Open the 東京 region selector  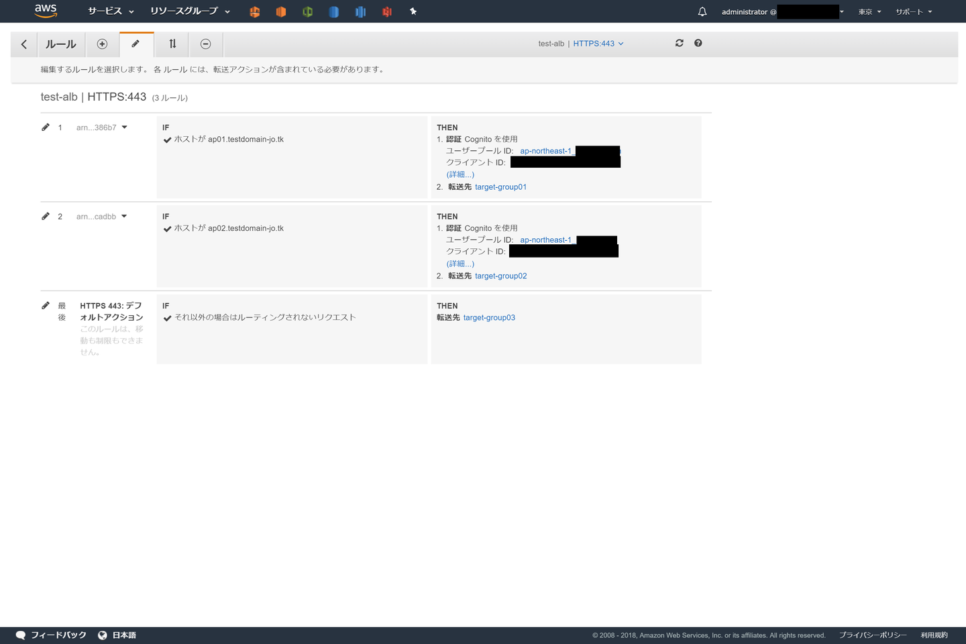coord(869,11)
